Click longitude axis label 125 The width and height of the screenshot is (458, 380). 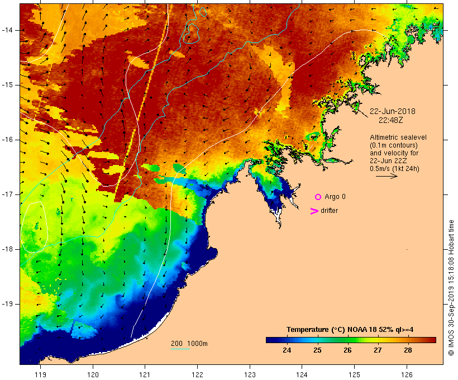pos(354,374)
